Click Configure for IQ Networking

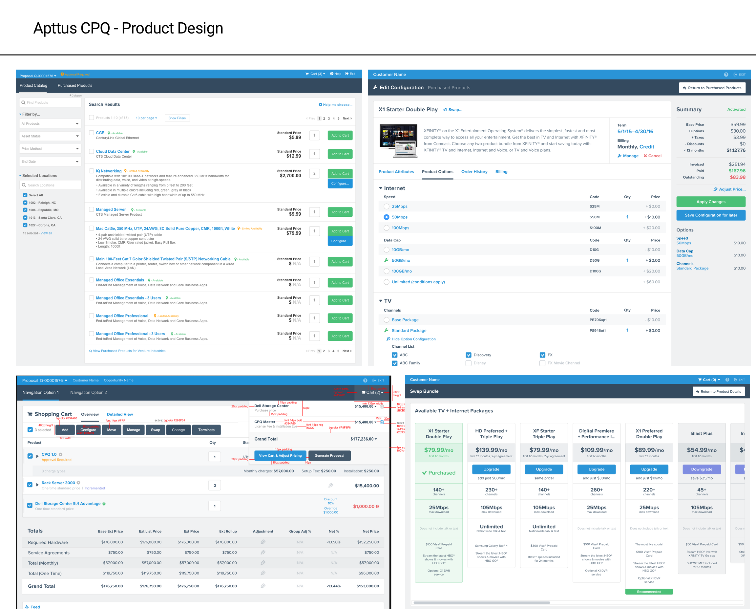pos(340,184)
